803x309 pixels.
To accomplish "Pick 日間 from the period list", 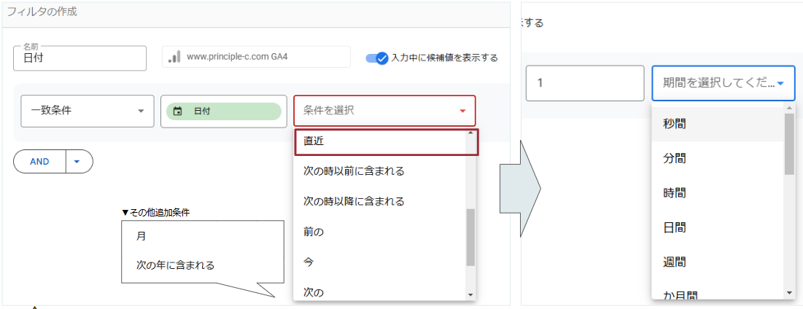I will [x=674, y=227].
